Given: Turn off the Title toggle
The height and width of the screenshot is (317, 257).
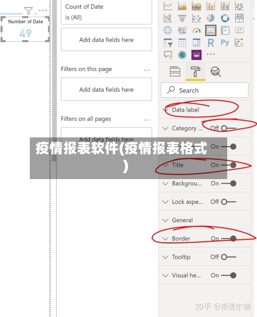Looking at the screenshot, I should pyautogui.click(x=229, y=165).
